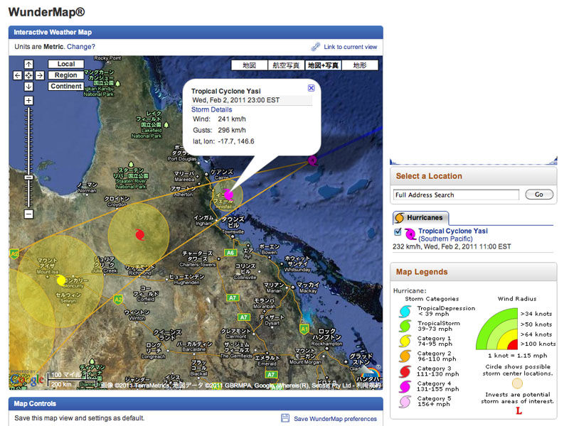Click the hurricane icon on Hurricanes tab
569x426 pixels.
point(400,218)
